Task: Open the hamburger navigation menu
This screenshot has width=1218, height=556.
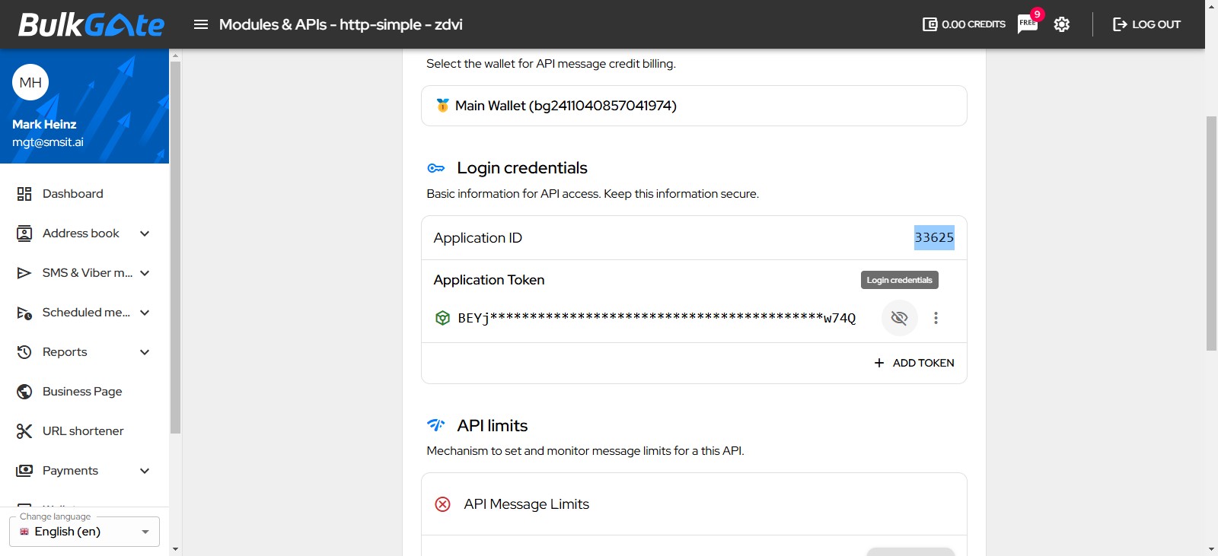Action: (201, 24)
